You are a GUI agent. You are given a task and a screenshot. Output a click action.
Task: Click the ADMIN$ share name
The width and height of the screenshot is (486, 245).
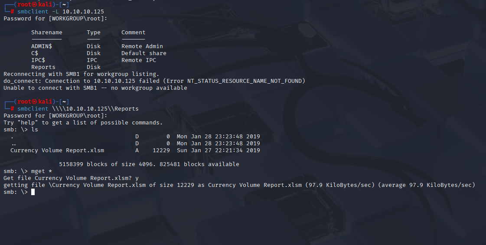(42, 46)
